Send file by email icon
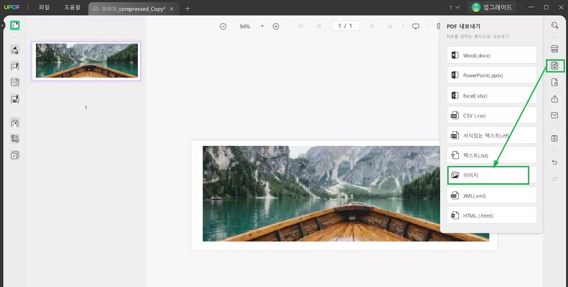This screenshot has height=287, width=568. point(555,115)
